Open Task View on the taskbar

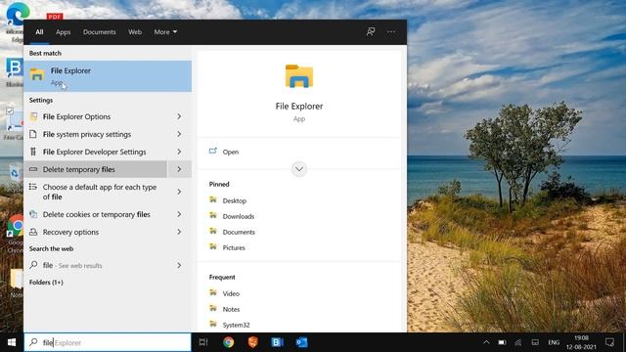coord(203,342)
